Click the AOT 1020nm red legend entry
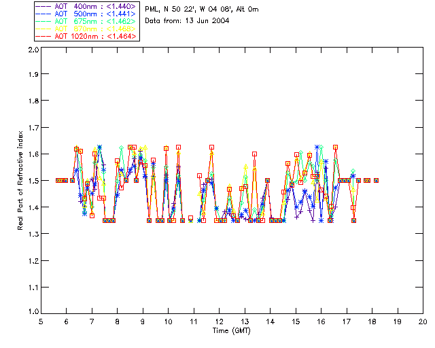Image resolution: width=435 pixels, height=348 pixels. (86, 36)
